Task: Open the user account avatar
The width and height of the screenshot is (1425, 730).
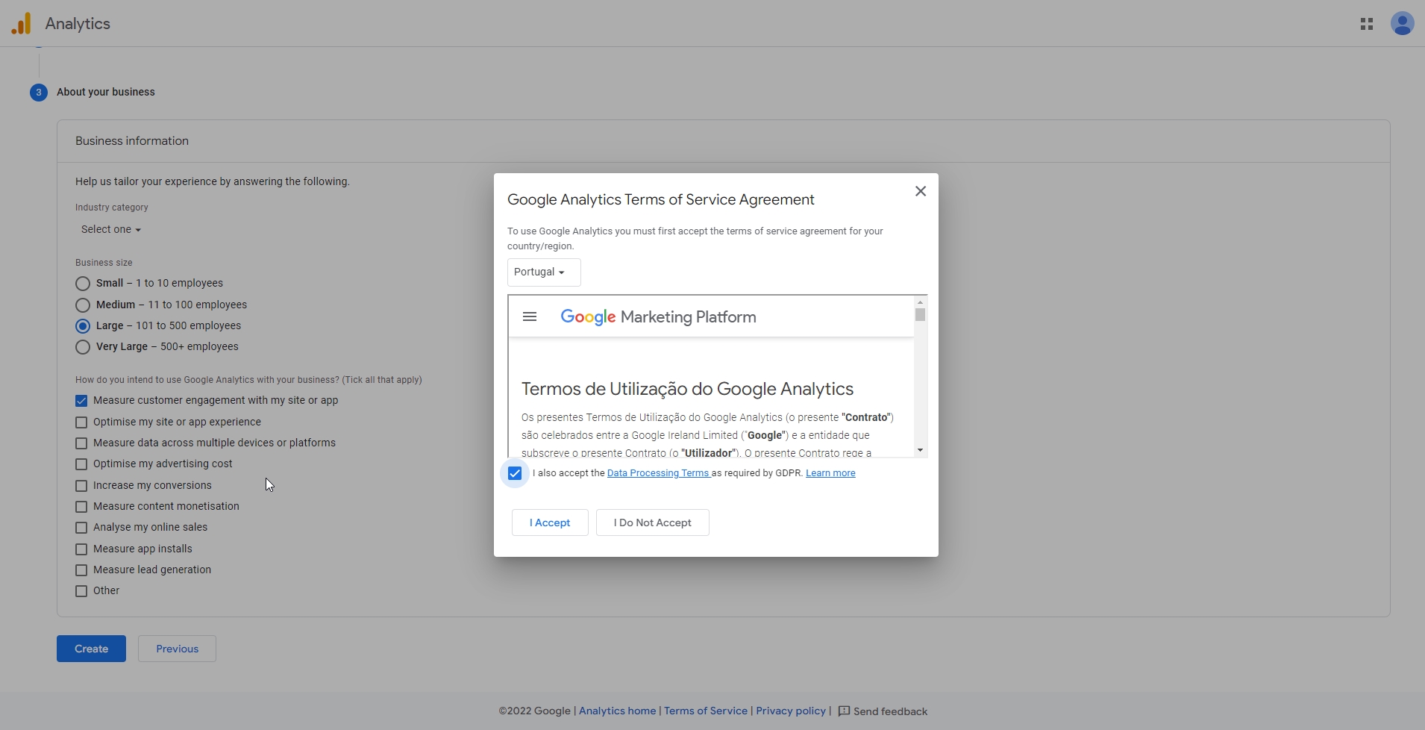Action: click(1403, 24)
